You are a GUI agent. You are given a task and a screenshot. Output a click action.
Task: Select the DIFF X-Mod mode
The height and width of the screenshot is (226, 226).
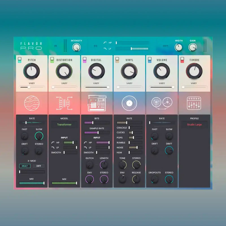[39, 166]
